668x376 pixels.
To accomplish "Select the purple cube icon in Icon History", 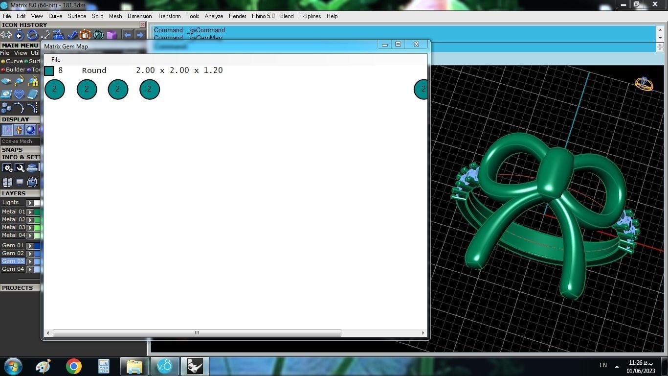I will tap(111, 35).
